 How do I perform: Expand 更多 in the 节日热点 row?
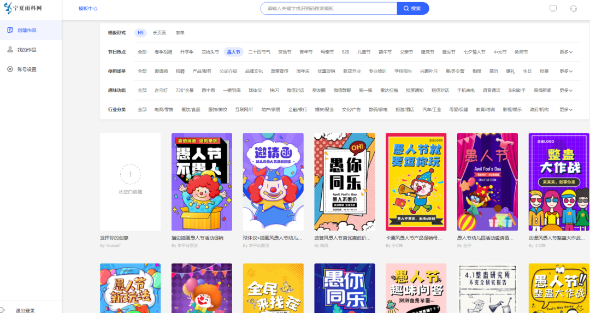coord(566,52)
